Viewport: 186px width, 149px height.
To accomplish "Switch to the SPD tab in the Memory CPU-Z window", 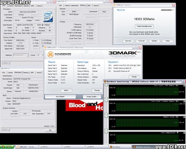I will pyautogui.click(x=89, y=6).
